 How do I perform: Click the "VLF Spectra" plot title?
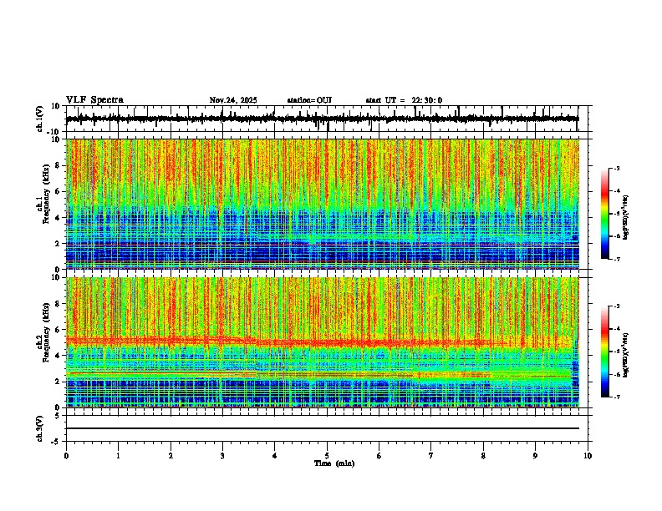point(94,100)
